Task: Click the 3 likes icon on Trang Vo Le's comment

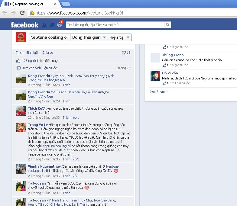Action: click(76, 159)
